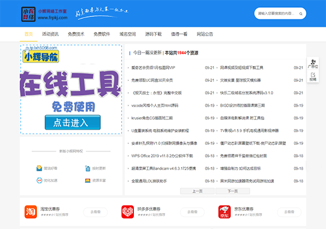Open the 自媒体电影解说课 附工具包 article
The width and height of the screenshot is (326, 229).
coord(242,118)
